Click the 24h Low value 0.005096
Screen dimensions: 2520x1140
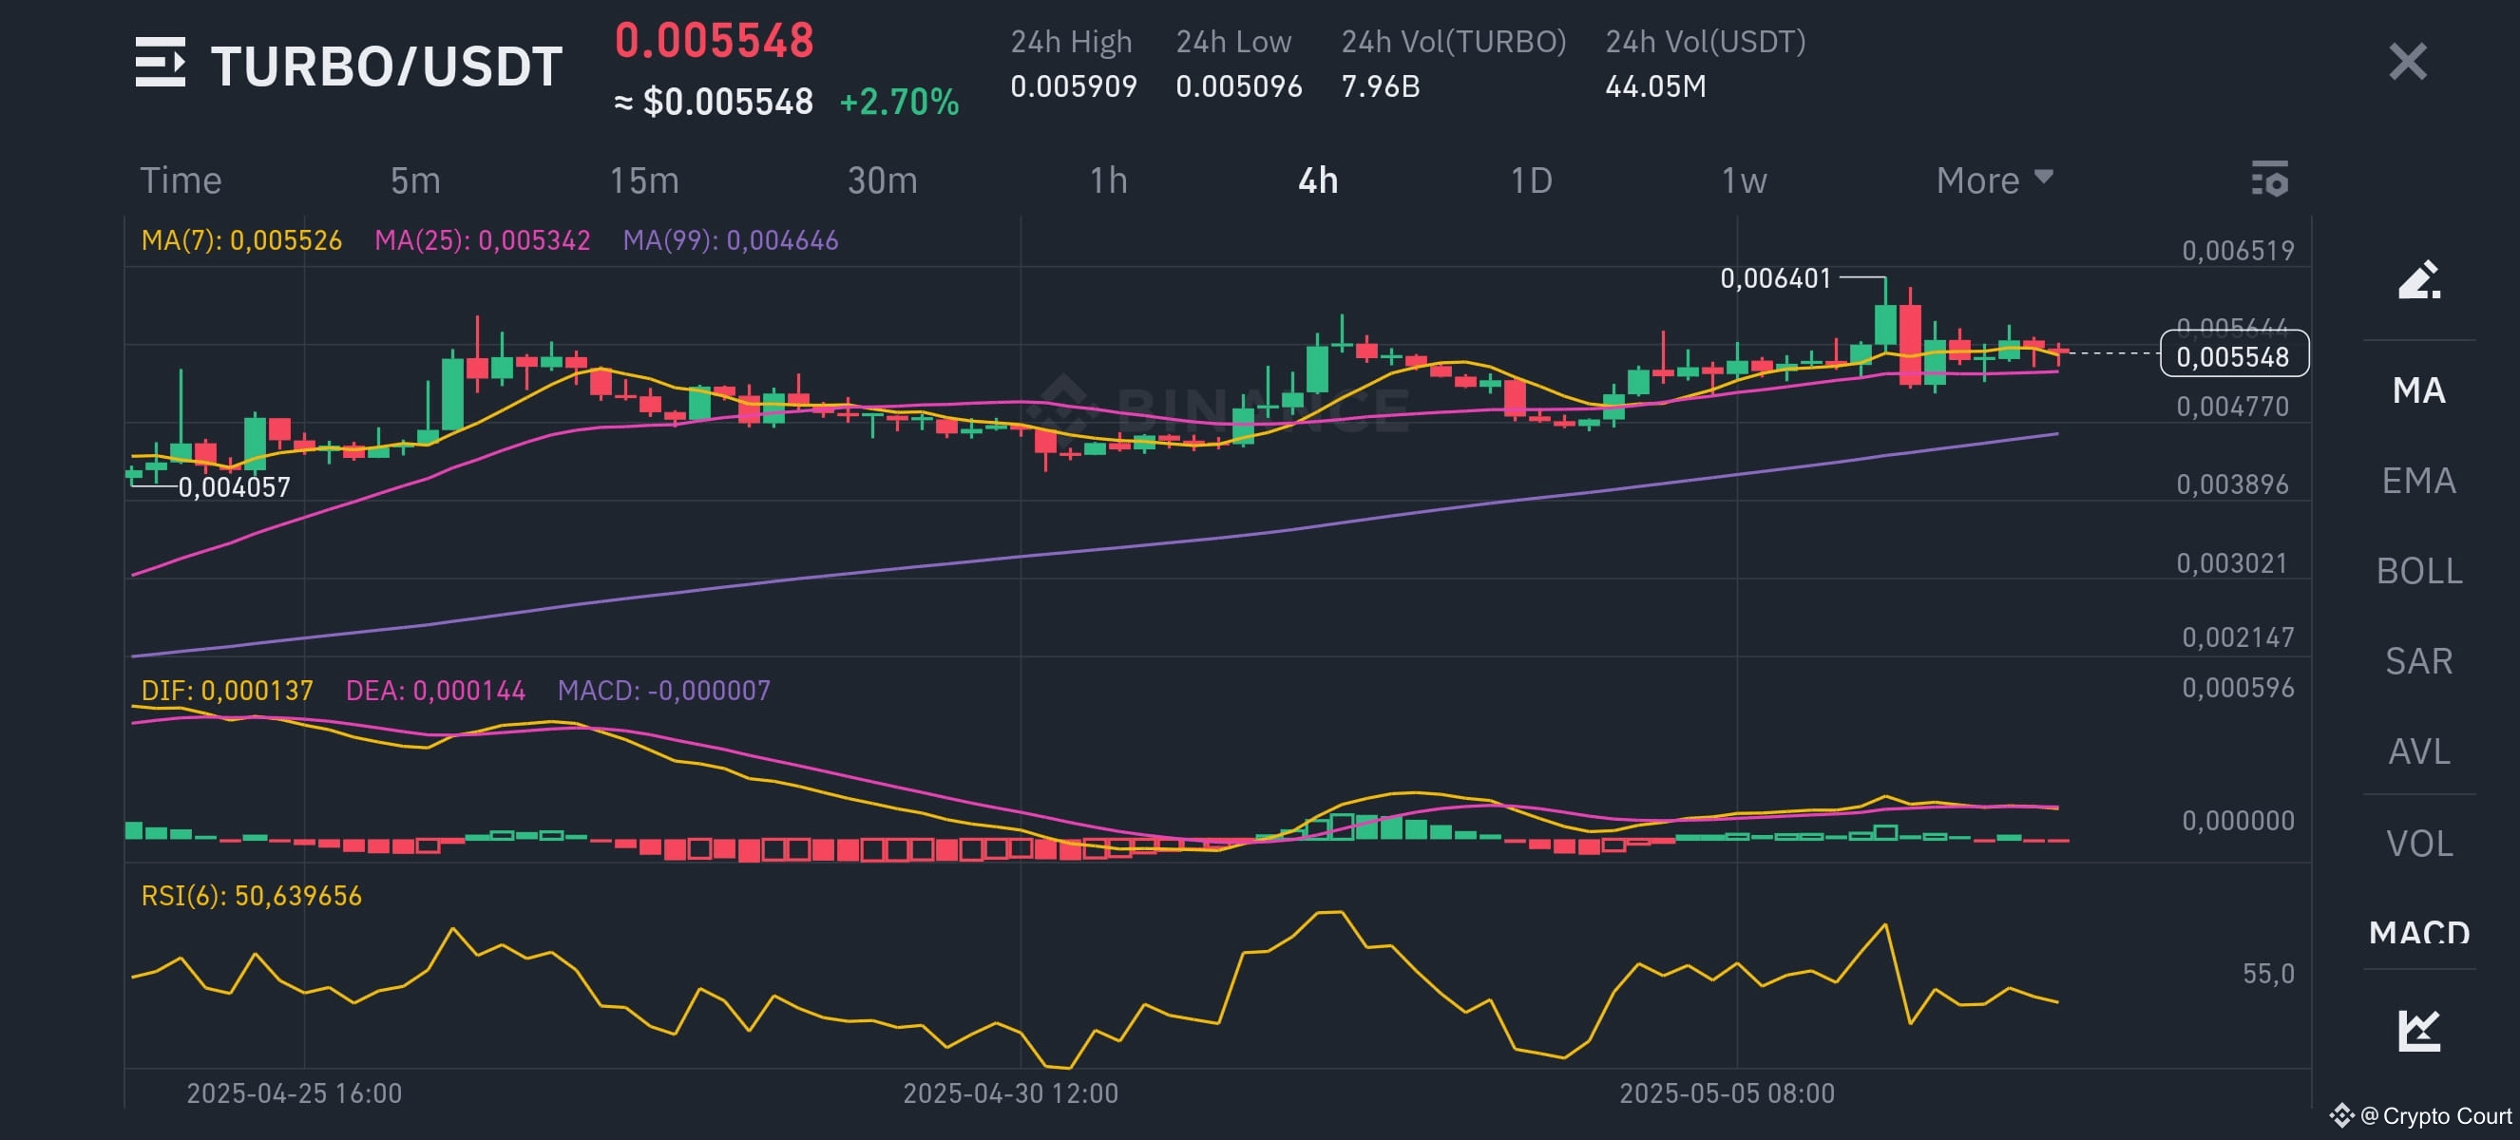coord(1238,86)
